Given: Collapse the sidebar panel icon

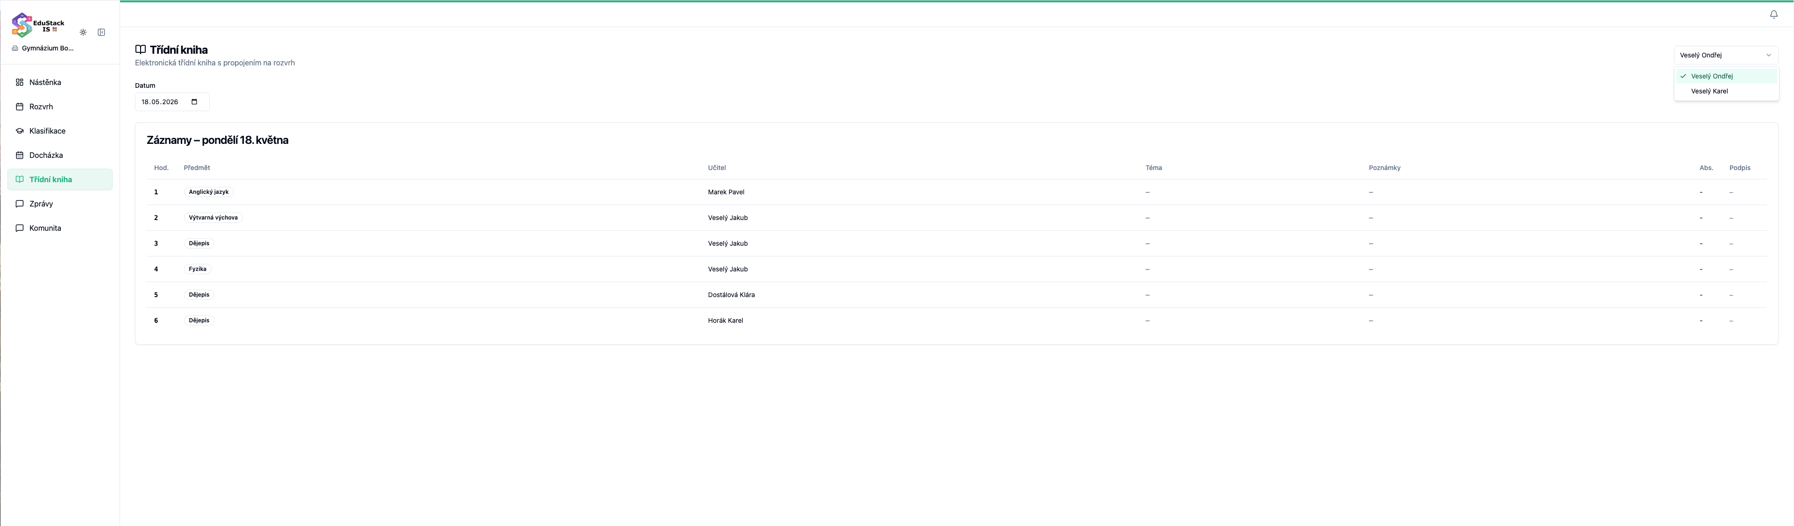Looking at the screenshot, I should [x=102, y=32].
